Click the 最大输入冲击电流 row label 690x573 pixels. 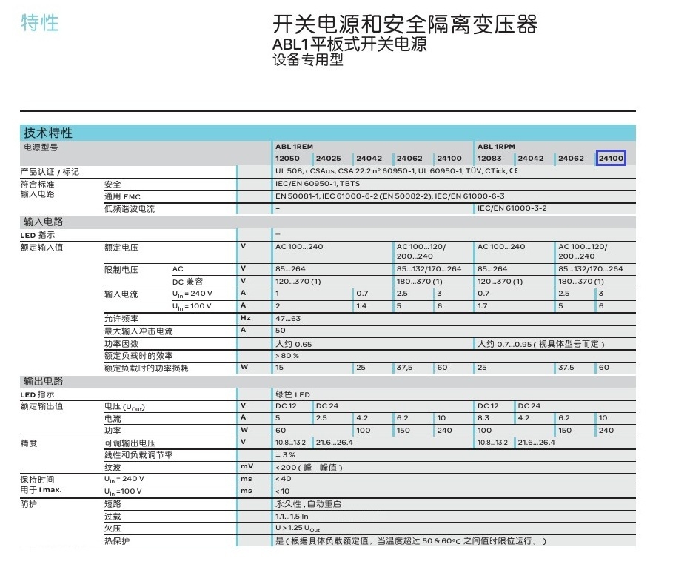point(138,331)
